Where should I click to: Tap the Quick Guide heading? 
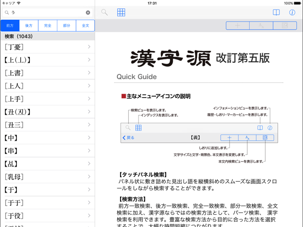137,77
